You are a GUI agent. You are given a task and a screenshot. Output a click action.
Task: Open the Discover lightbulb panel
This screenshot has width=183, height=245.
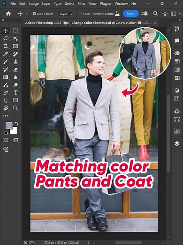tap(165, 14)
